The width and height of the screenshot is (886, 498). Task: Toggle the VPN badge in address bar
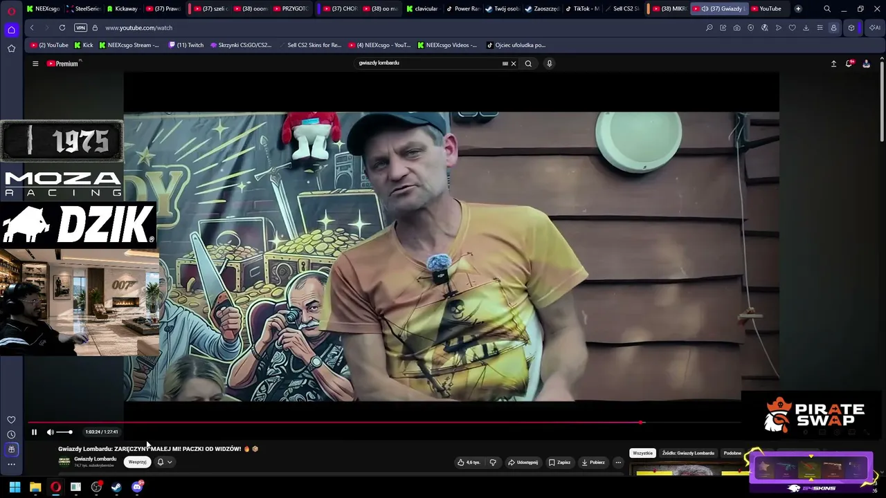(81, 28)
